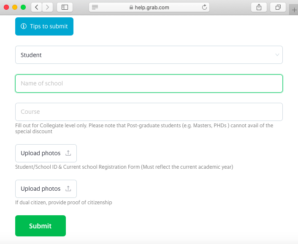This screenshot has width=298, height=244.
Task: Show all tabs overview icon
Action: pyautogui.click(x=278, y=7)
